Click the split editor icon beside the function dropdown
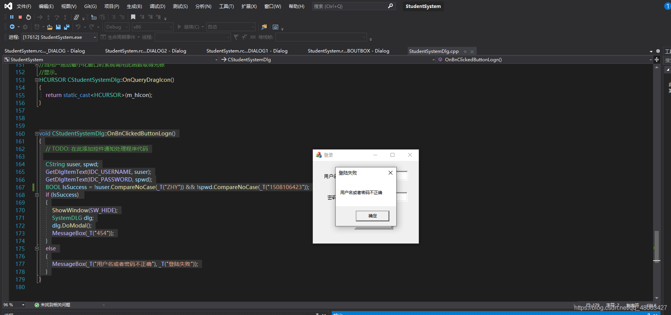 point(657,60)
